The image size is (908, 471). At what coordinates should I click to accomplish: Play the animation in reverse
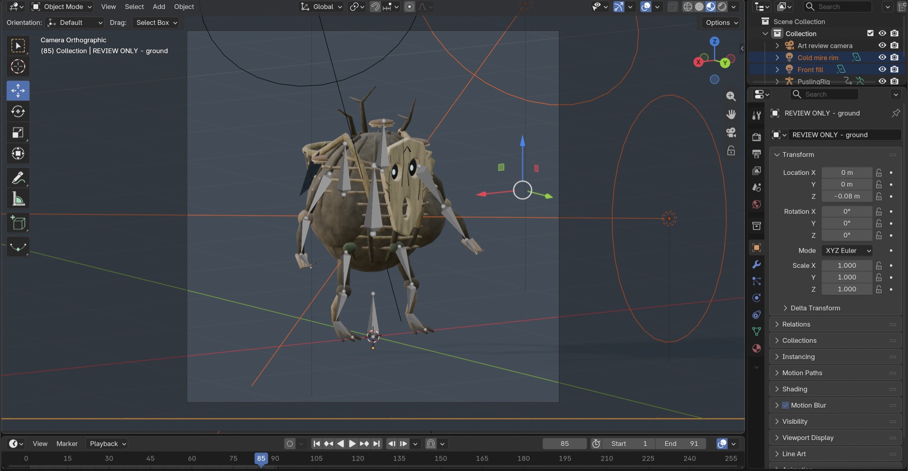[340, 444]
